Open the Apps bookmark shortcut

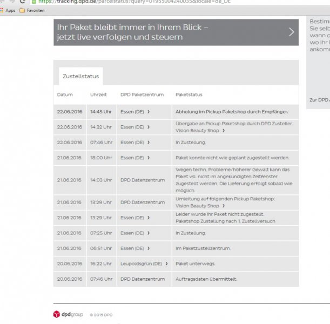8,10
